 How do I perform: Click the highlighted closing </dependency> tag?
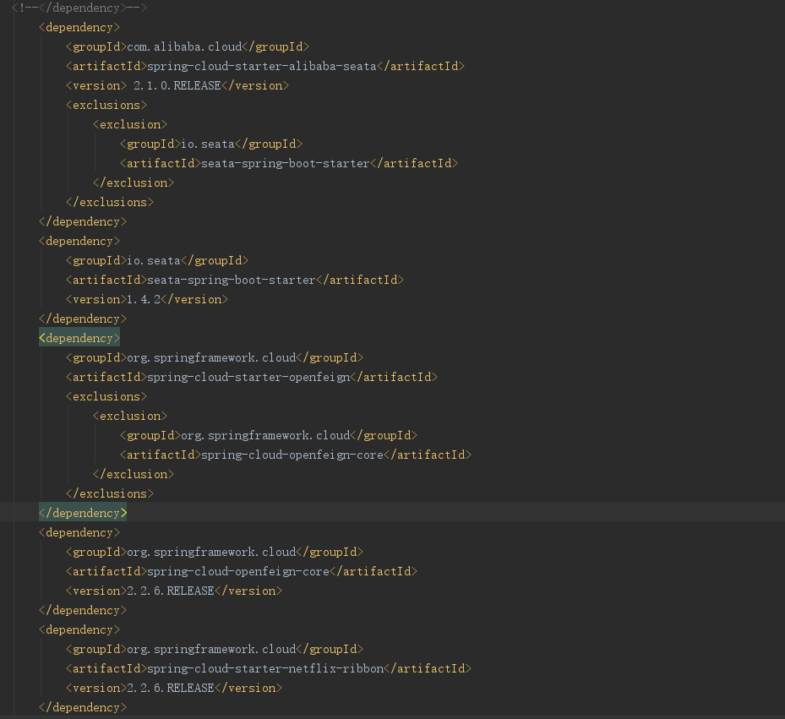tap(83, 513)
